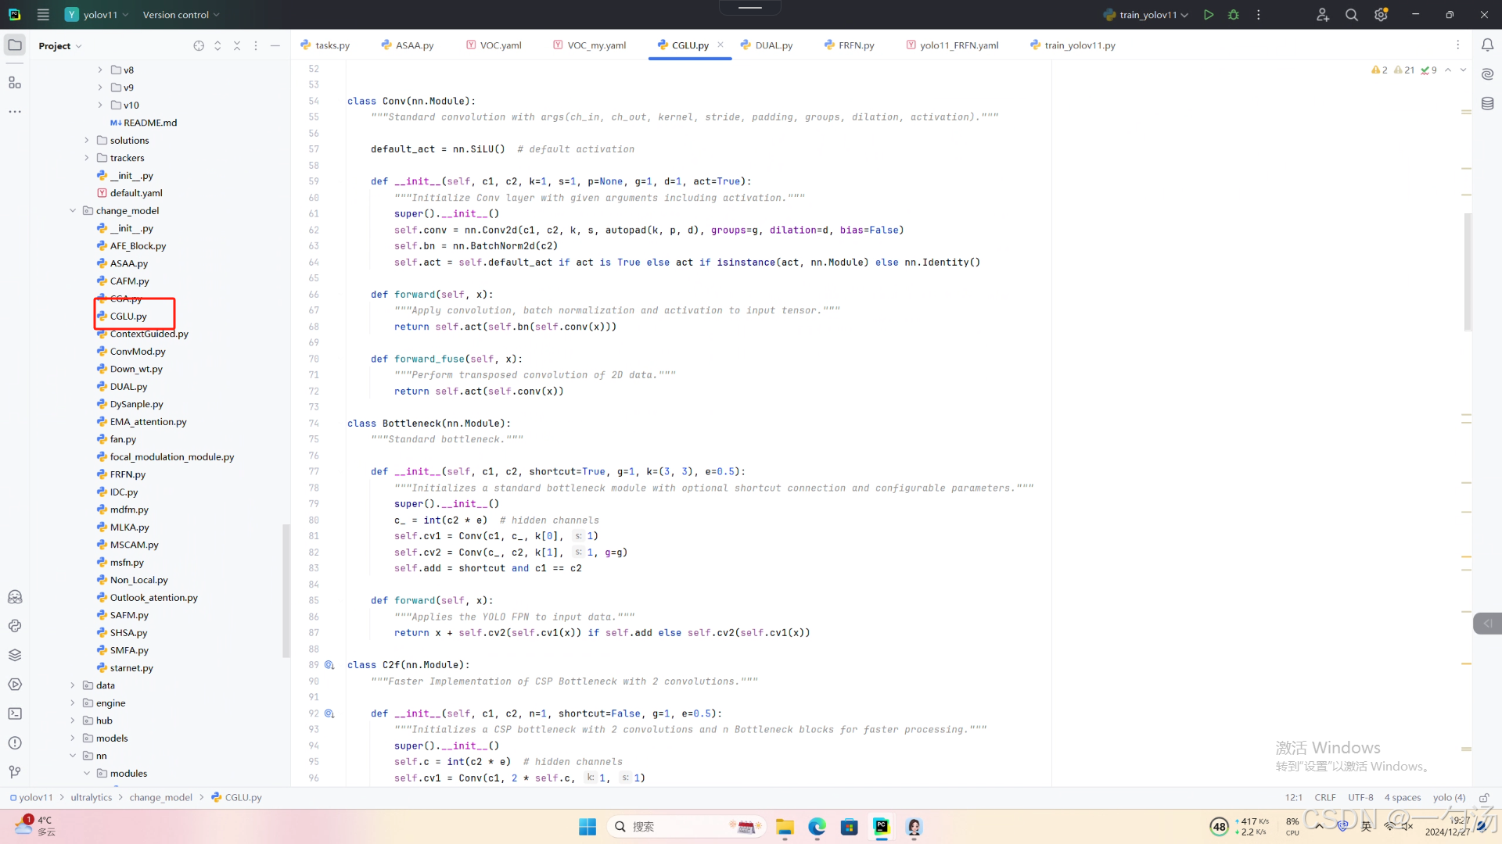Run train_yolov11 with the green play icon

coord(1209,15)
